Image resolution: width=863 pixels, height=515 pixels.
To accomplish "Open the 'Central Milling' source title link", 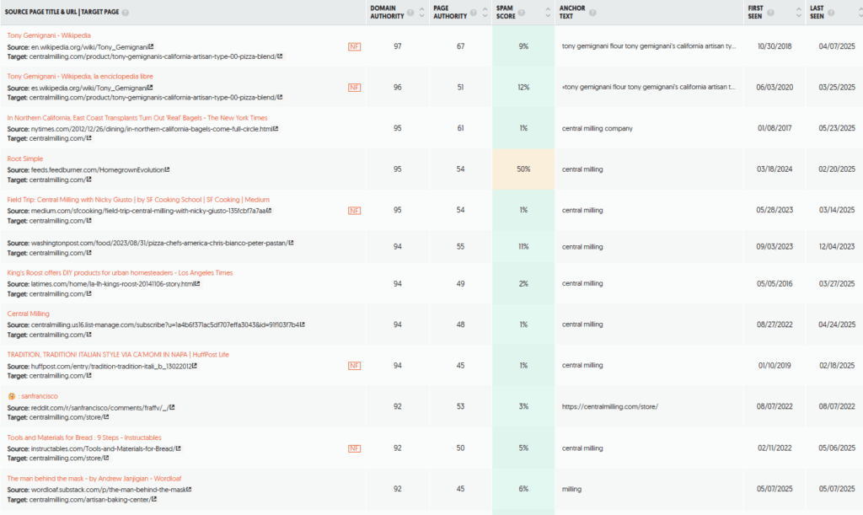I will [x=28, y=314].
